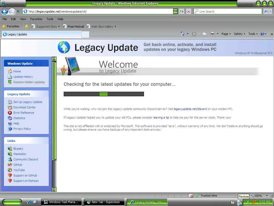Click the search magnifier button
Viewport: 274px width, 206px height.
coord(266,12)
